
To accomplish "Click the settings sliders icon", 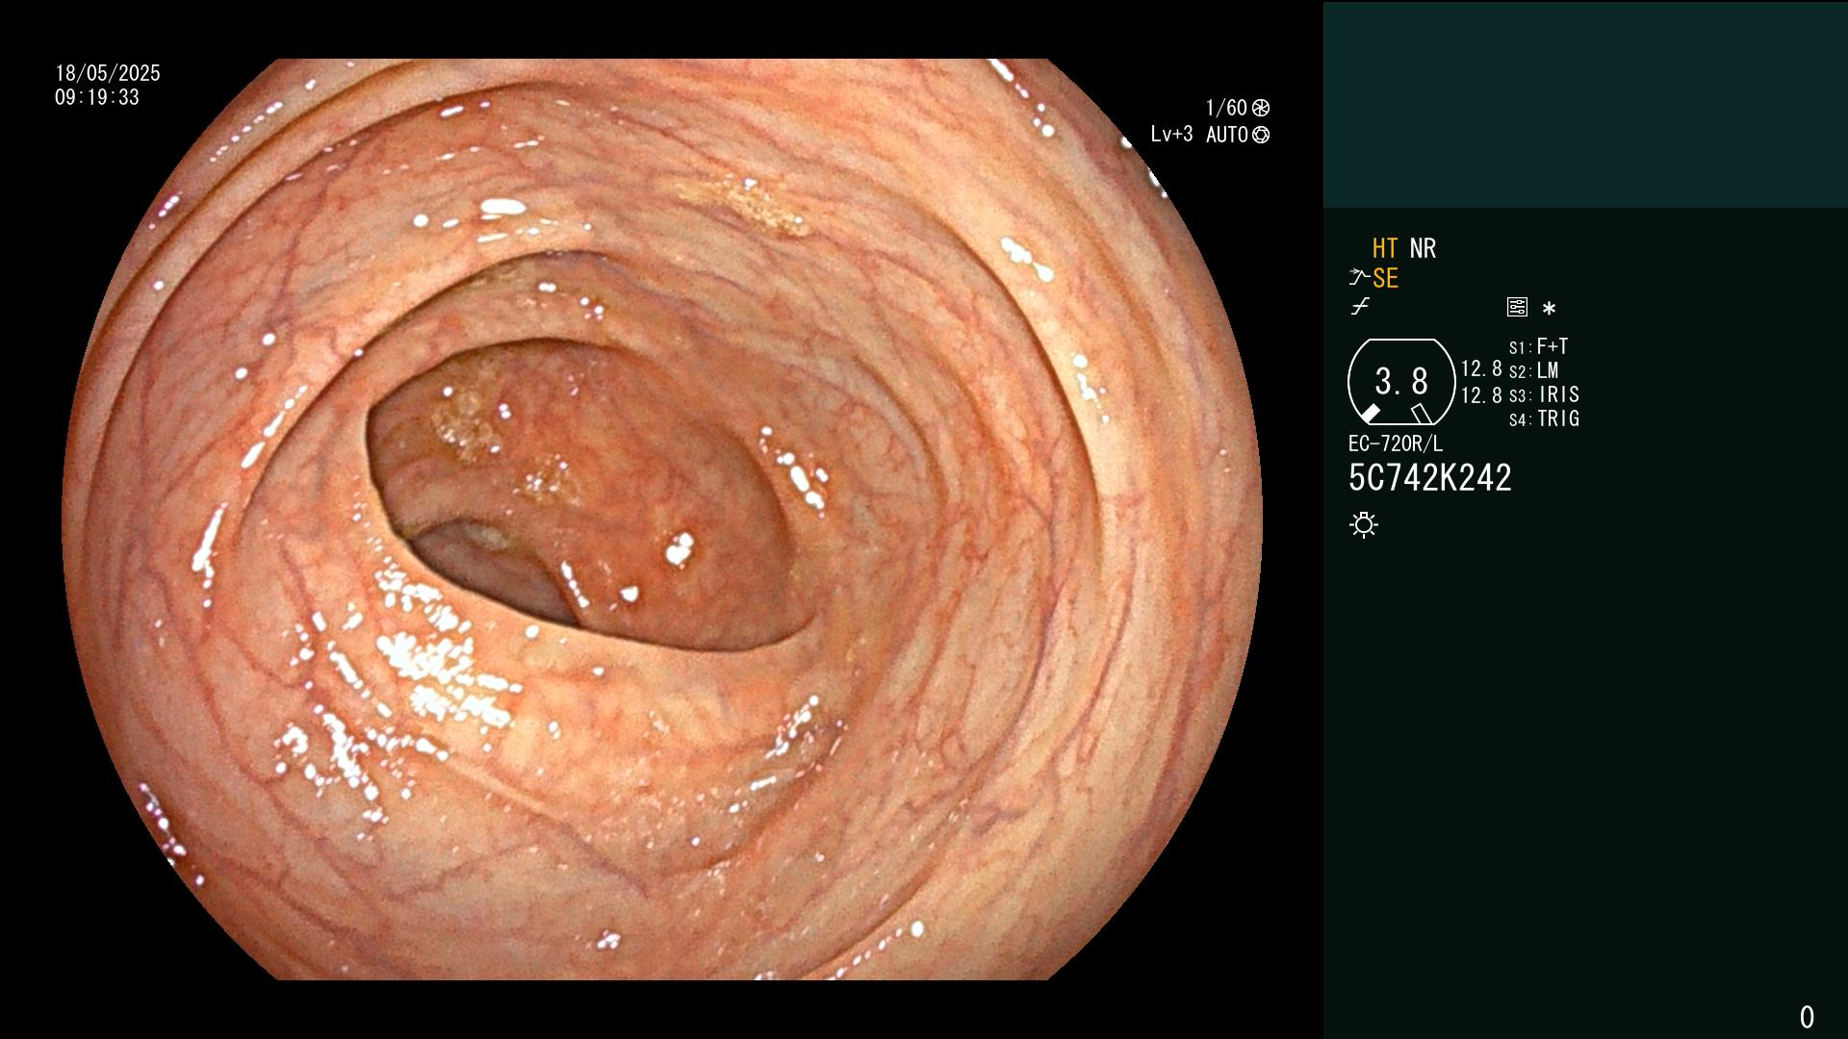I will tap(1517, 307).
